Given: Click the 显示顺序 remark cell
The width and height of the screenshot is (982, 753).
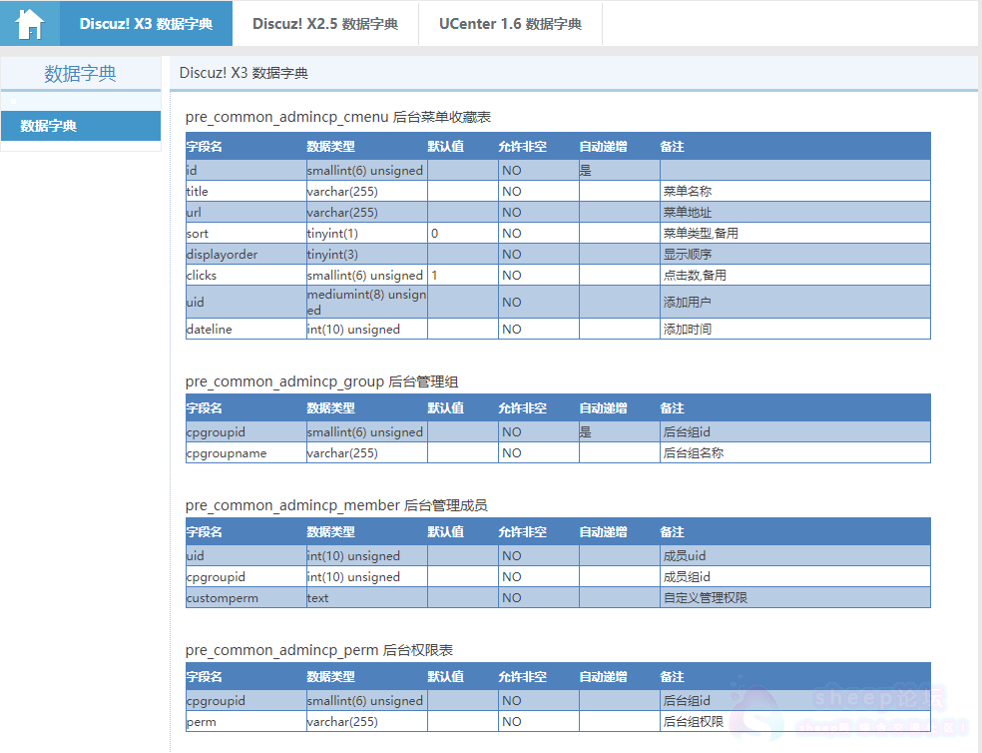Looking at the screenshot, I should pos(795,255).
